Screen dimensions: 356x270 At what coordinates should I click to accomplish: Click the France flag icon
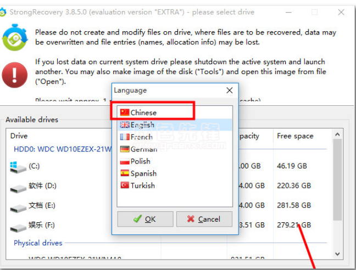coord(125,137)
